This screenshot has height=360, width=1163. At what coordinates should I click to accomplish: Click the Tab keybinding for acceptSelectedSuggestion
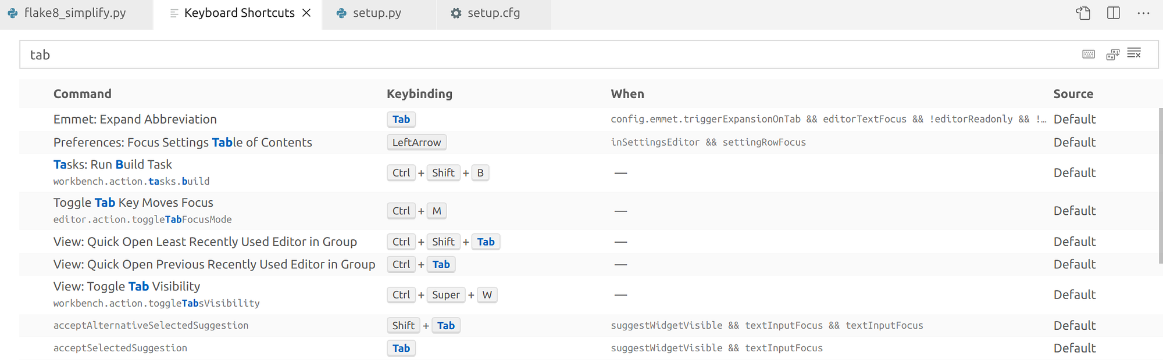401,348
